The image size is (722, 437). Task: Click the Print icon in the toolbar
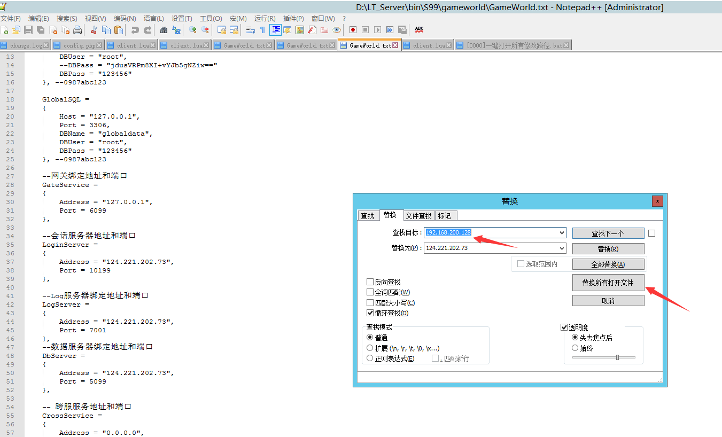(x=77, y=30)
